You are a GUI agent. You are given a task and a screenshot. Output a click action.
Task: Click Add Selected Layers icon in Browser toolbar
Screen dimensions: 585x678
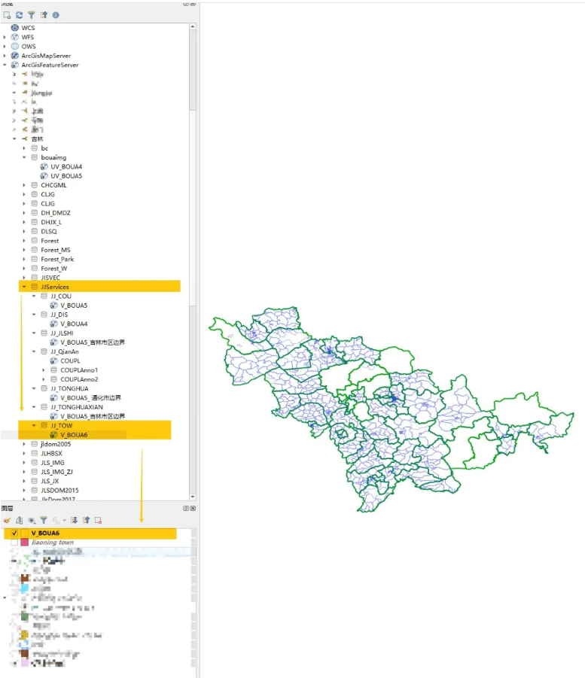(x=7, y=15)
